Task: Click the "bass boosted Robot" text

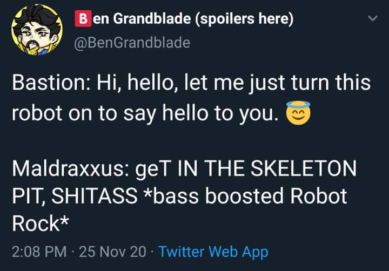Action: click(x=250, y=196)
